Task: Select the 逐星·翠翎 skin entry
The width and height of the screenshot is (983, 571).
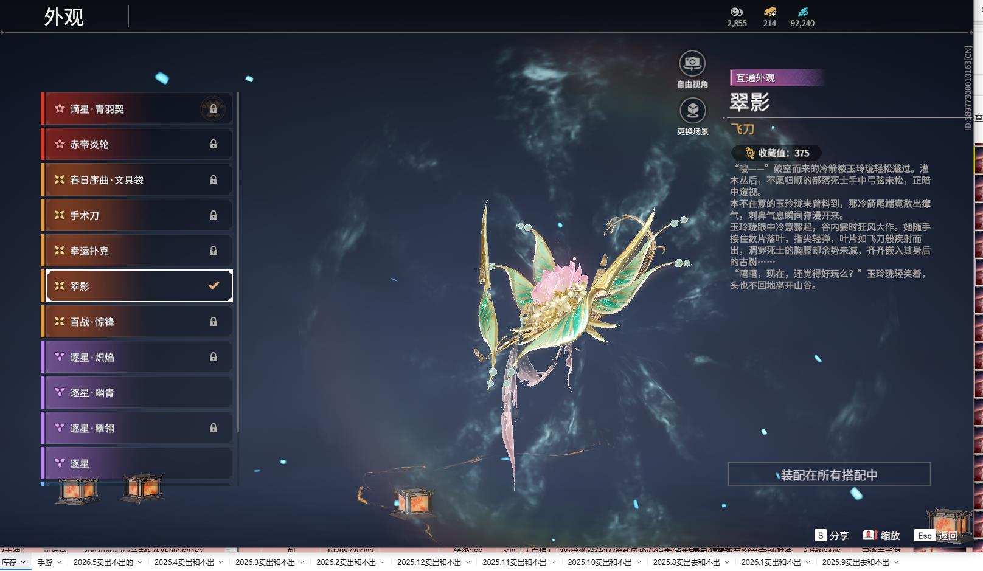Action: [137, 428]
